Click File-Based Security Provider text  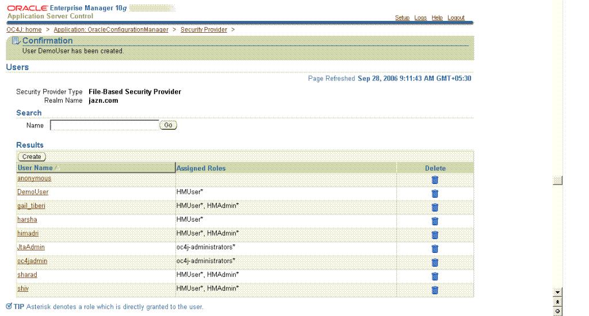click(135, 91)
